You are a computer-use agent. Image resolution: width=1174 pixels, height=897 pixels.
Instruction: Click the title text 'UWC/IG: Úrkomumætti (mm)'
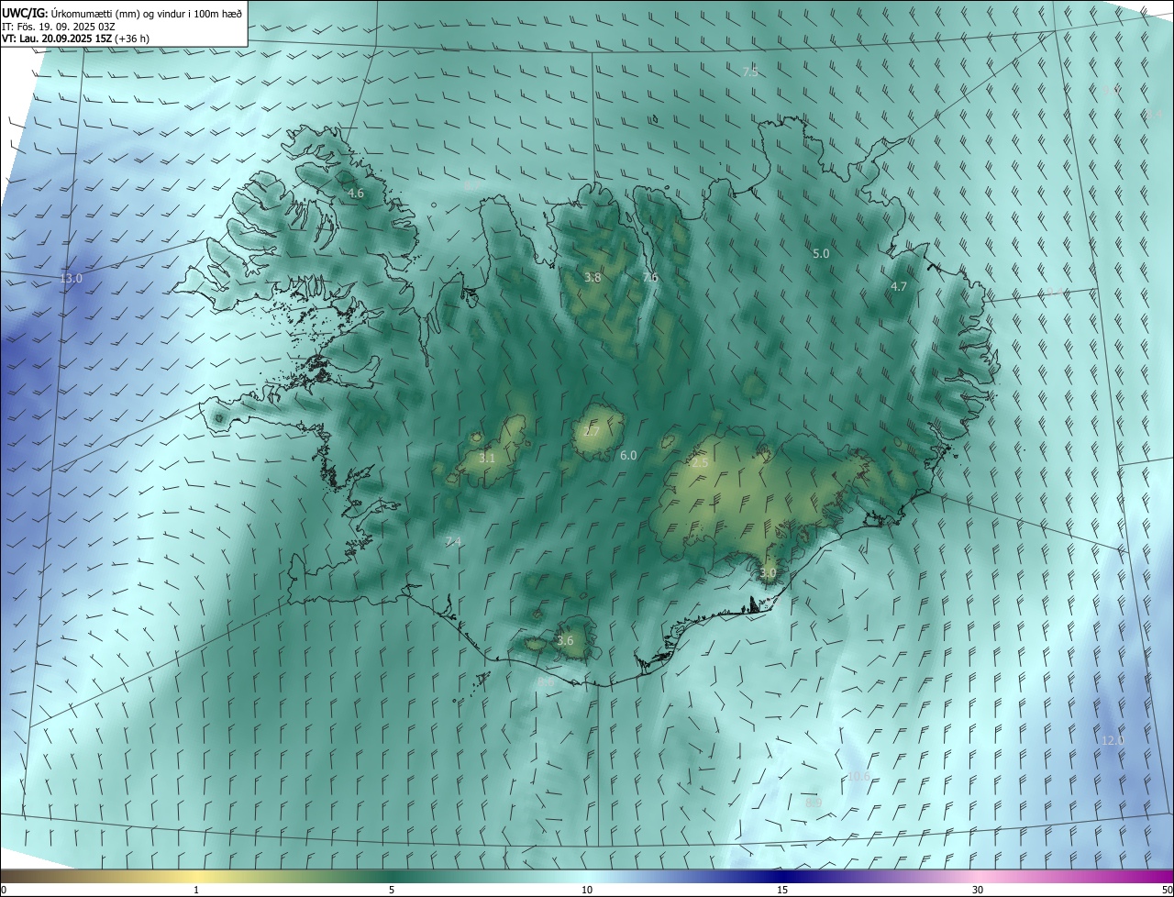(67, 13)
